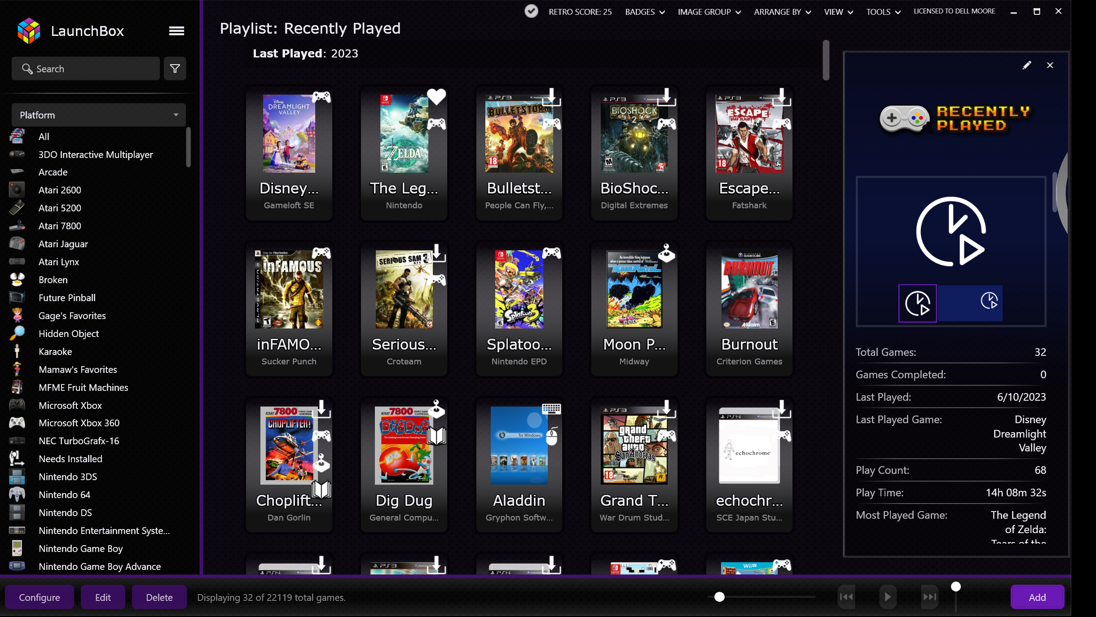
Task: Click the manual book badge on Dig Dug
Action: (x=437, y=435)
